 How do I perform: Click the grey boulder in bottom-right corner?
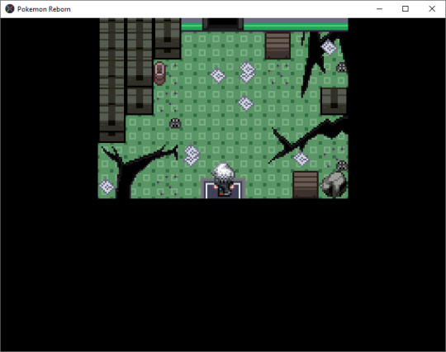334,184
